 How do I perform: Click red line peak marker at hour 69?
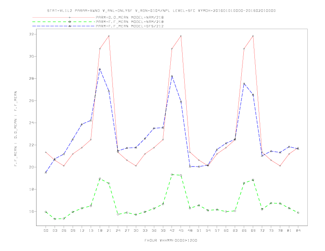click(x=253, y=36)
